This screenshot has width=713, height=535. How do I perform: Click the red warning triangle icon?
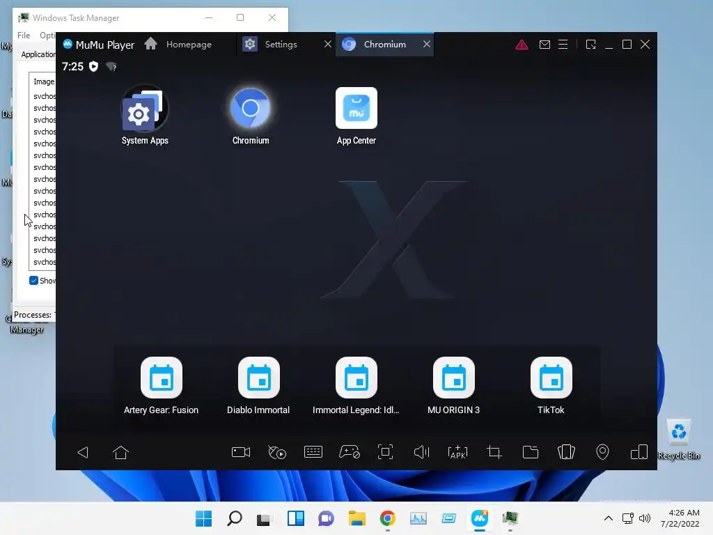tap(522, 45)
